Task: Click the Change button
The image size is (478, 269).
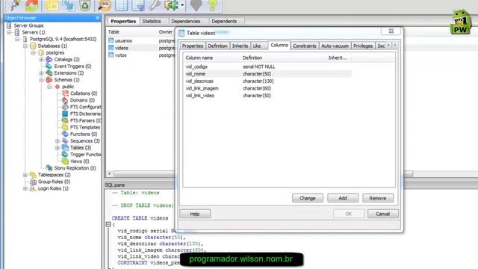Action: point(308,198)
